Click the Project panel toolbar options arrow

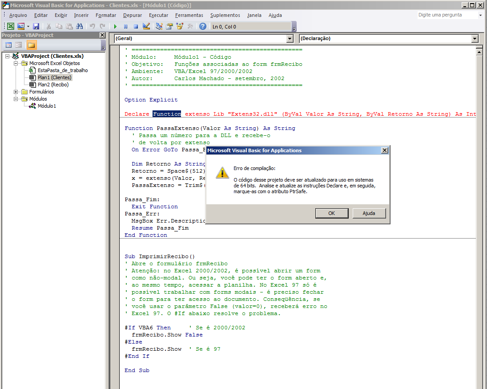point(104,46)
